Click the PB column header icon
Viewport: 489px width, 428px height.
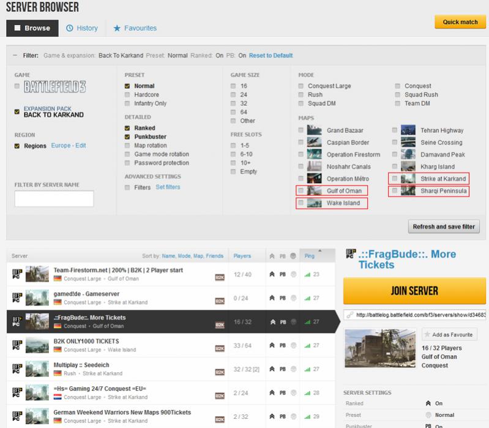pyautogui.click(x=283, y=256)
